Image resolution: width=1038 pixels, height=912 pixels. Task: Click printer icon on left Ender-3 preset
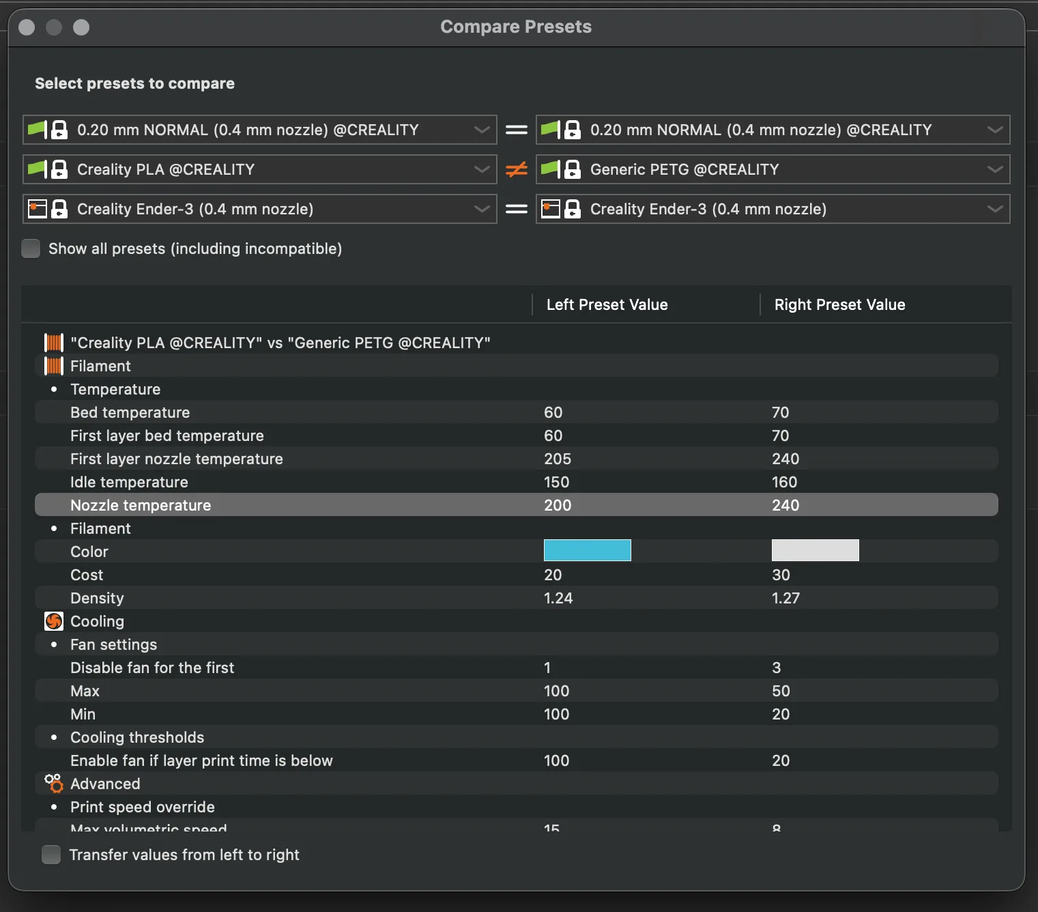pyautogui.click(x=38, y=209)
